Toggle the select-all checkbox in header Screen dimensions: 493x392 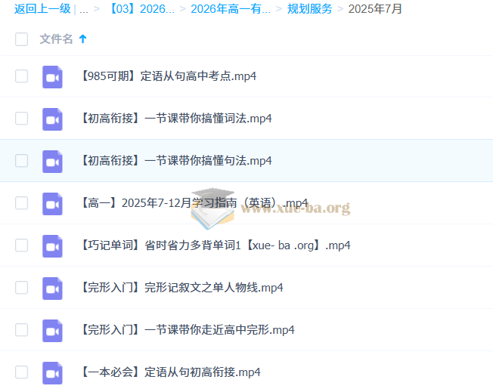tap(21, 39)
